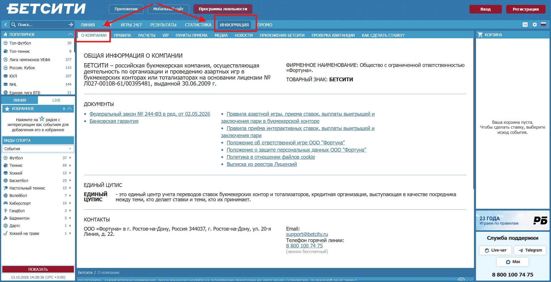Click the red ПОКАЗАТЬ button
Viewport: 551px width, 282px height.
tap(38, 269)
